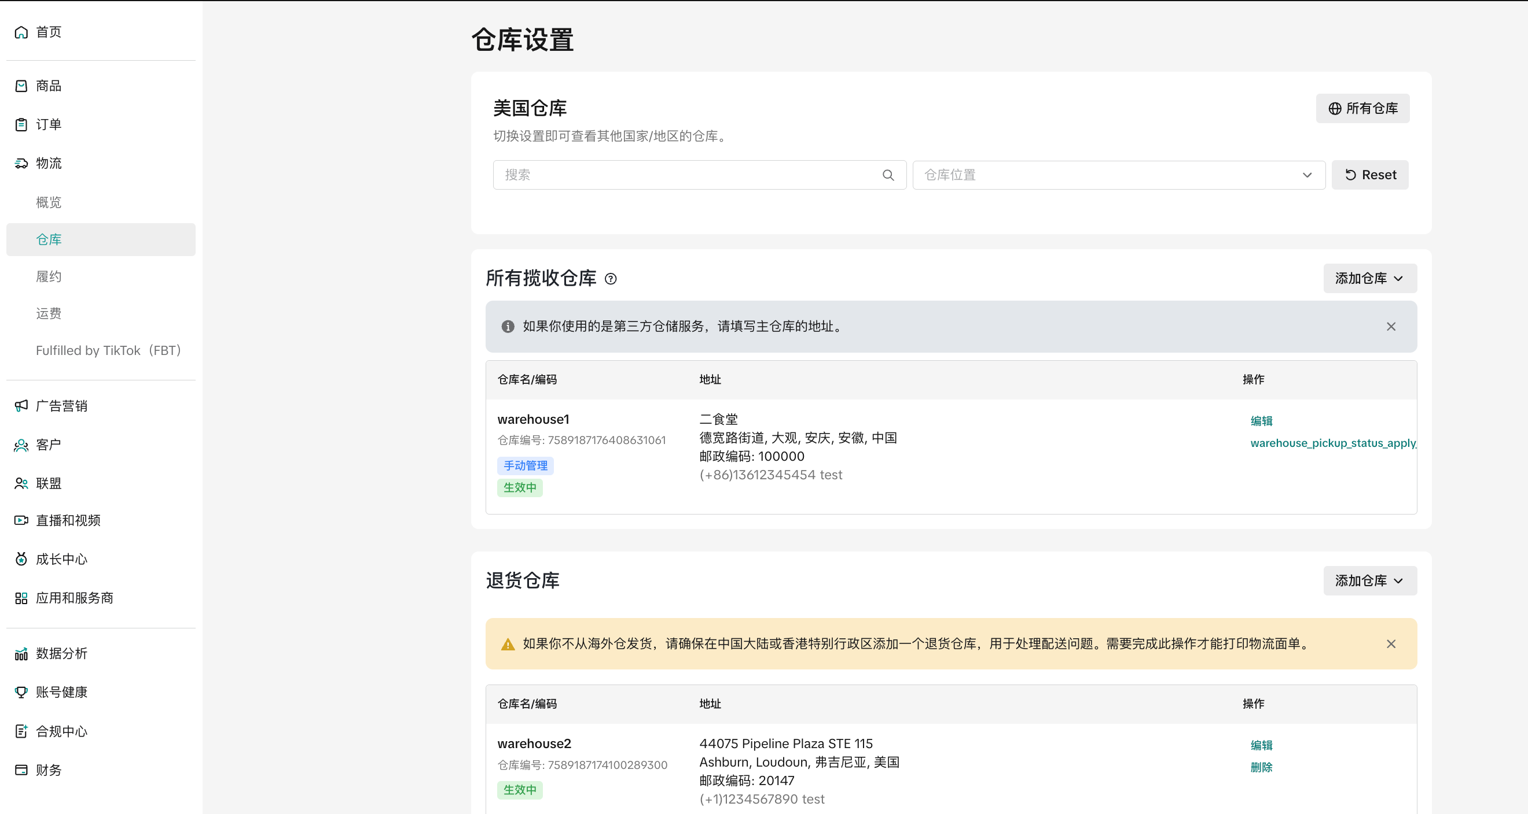This screenshot has width=1528, height=814.
Task: Open the 仓库位置 dropdown
Action: (1118, 175)
